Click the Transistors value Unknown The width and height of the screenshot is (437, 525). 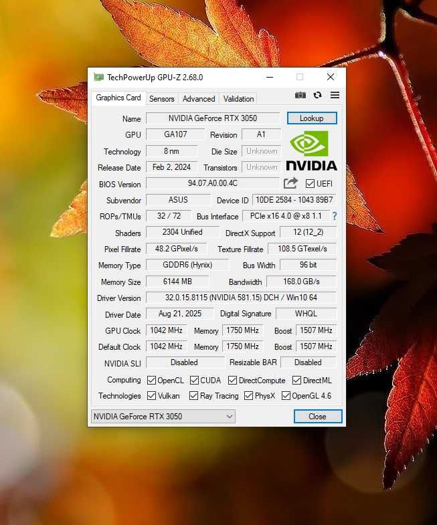click(x=262, y=167)
